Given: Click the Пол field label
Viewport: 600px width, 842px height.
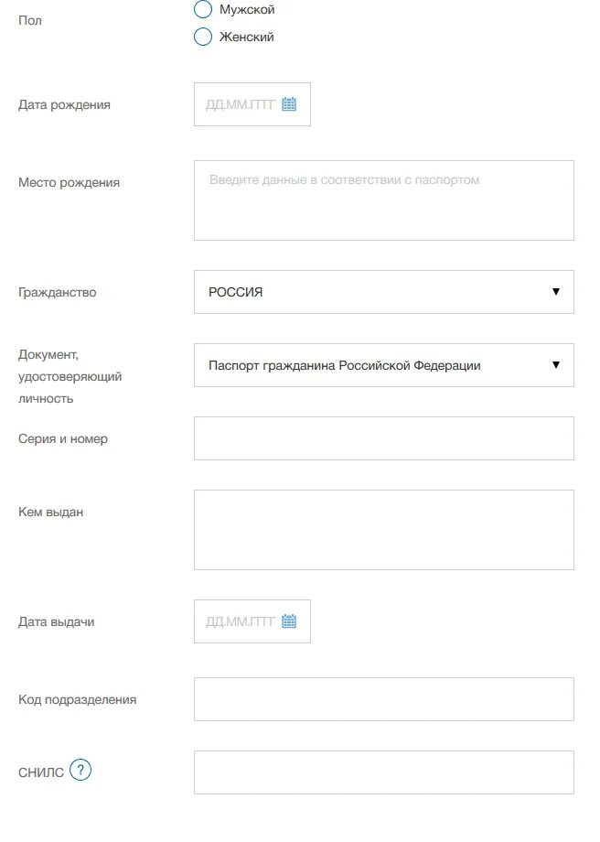Looking at the screenshot, I should 29,20.
